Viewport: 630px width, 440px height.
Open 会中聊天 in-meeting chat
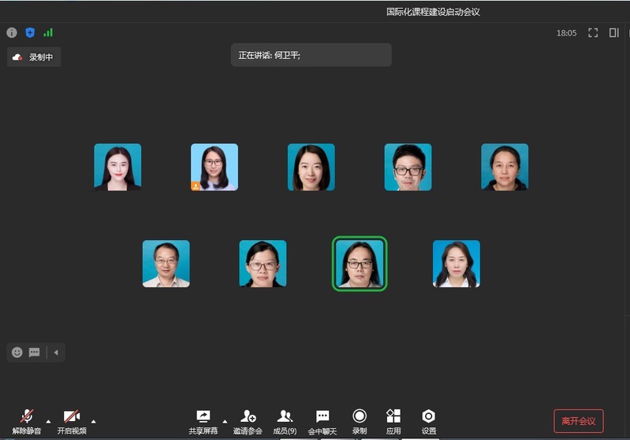(322, 422)
